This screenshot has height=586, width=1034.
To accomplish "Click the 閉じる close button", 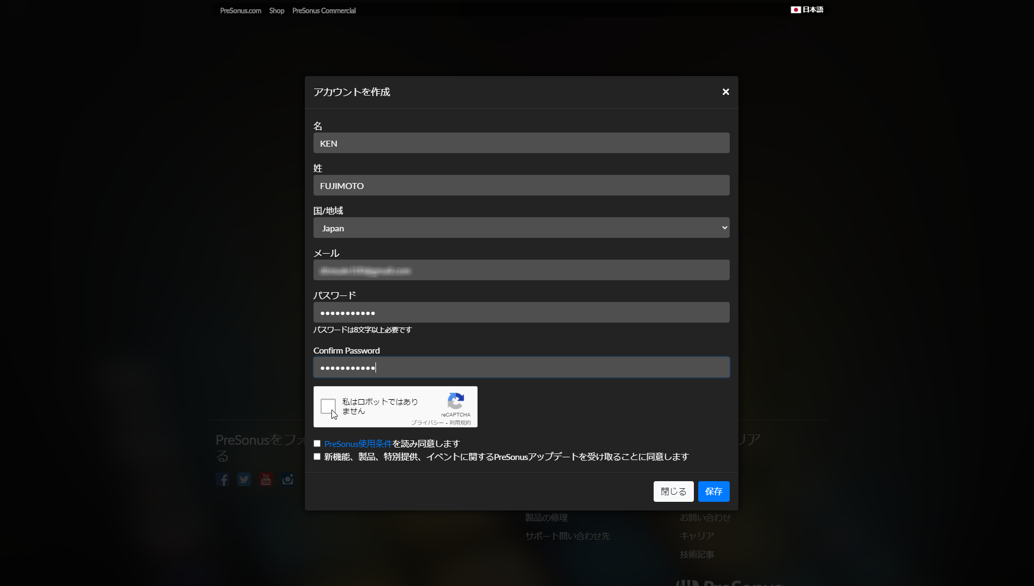I will pyautogui.click(x=673, y=492).
